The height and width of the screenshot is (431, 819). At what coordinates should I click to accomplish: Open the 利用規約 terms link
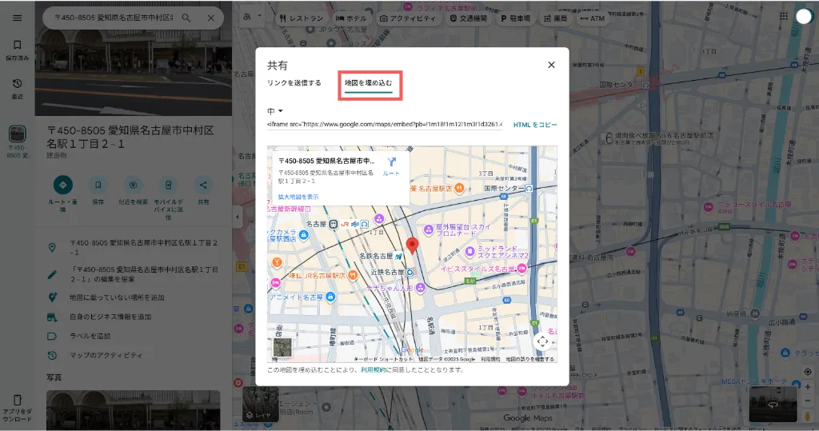pyautogui.click(x=374, y=370)
